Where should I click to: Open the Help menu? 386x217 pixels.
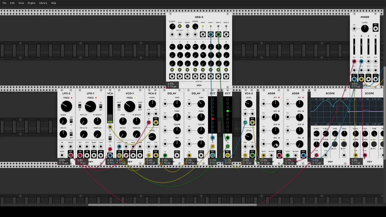[53, 3]
